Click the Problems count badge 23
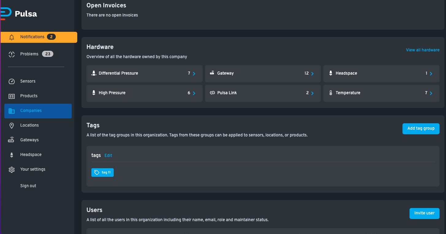Viewport: 446px width, 234px height. (48, 54)
